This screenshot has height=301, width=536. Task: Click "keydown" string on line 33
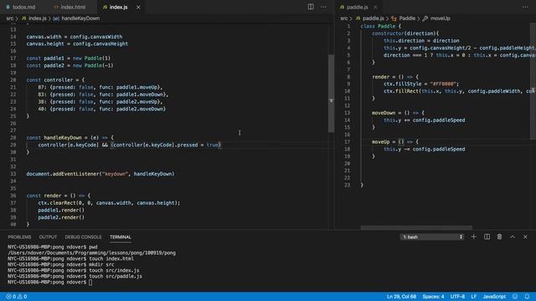(x=115, y=174)
